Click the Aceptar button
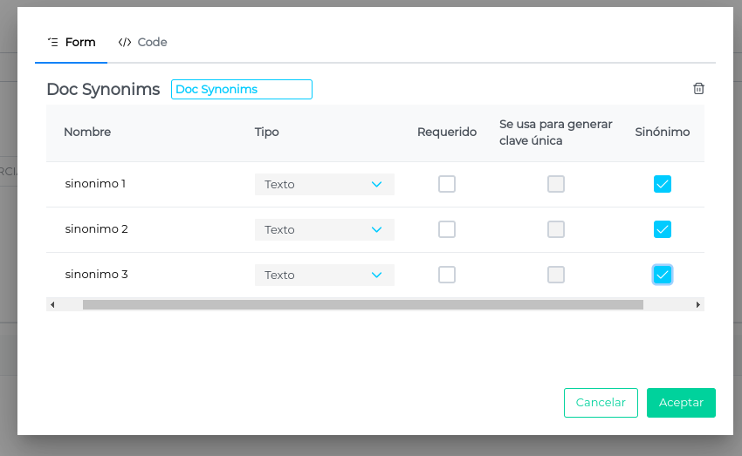Viewport: 742px width, 456px height. pyautogui.click(x=681, y=403)
